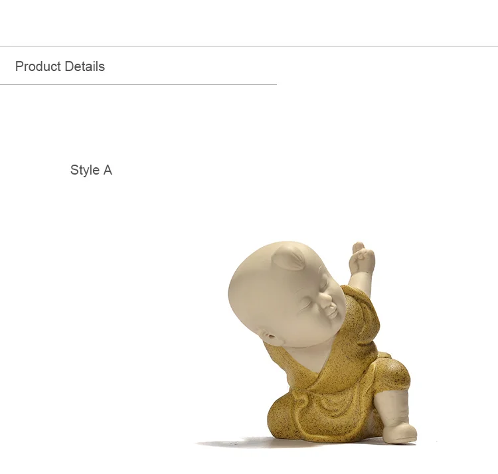
Task: Click the underline below Product Details
Action: [x=139, y=85]
